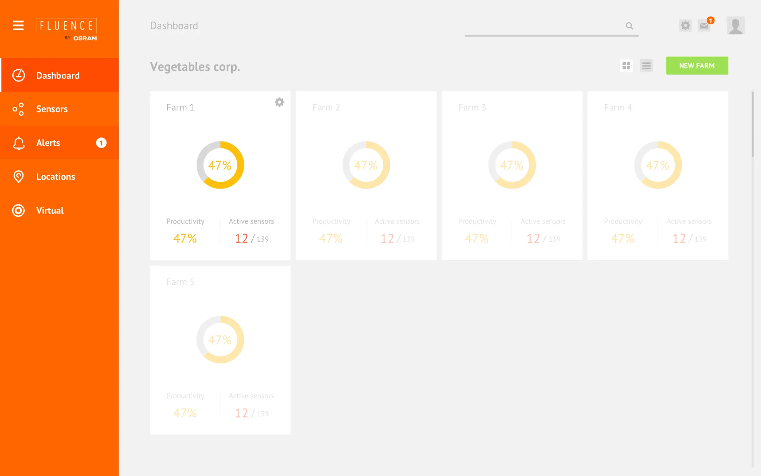
Task: Switch to grid view
Action: (x=626, y=66)
